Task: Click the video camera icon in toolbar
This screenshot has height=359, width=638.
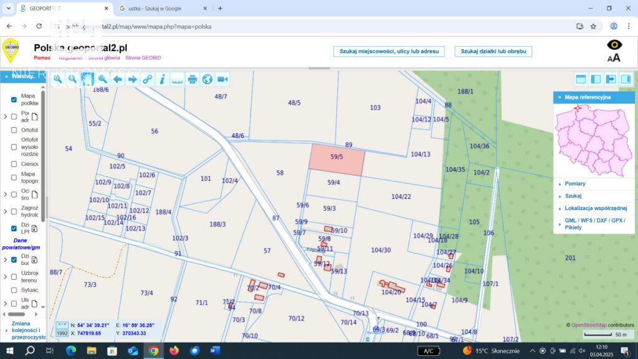Action: pyautogui.click(x=222, y=79)
